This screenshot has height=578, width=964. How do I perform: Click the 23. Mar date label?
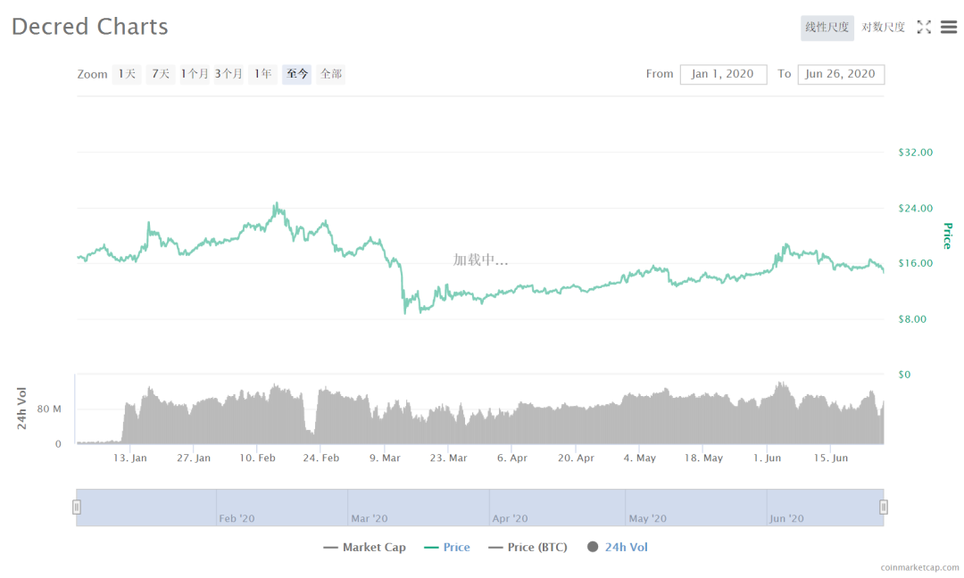pyautogui.click(x=449, y=458)
